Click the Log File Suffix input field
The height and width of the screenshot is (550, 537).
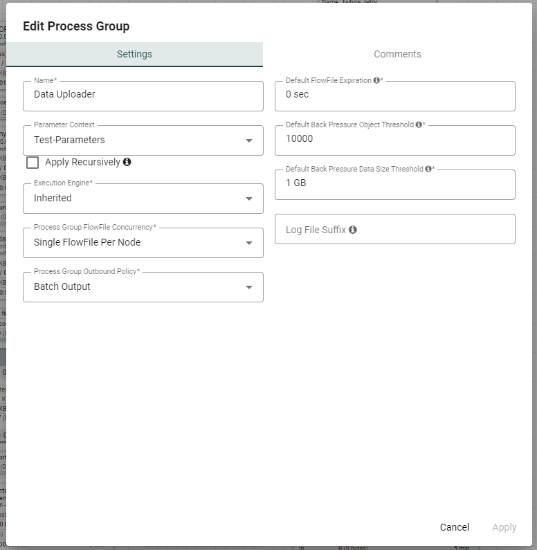[x=395, y=229]
